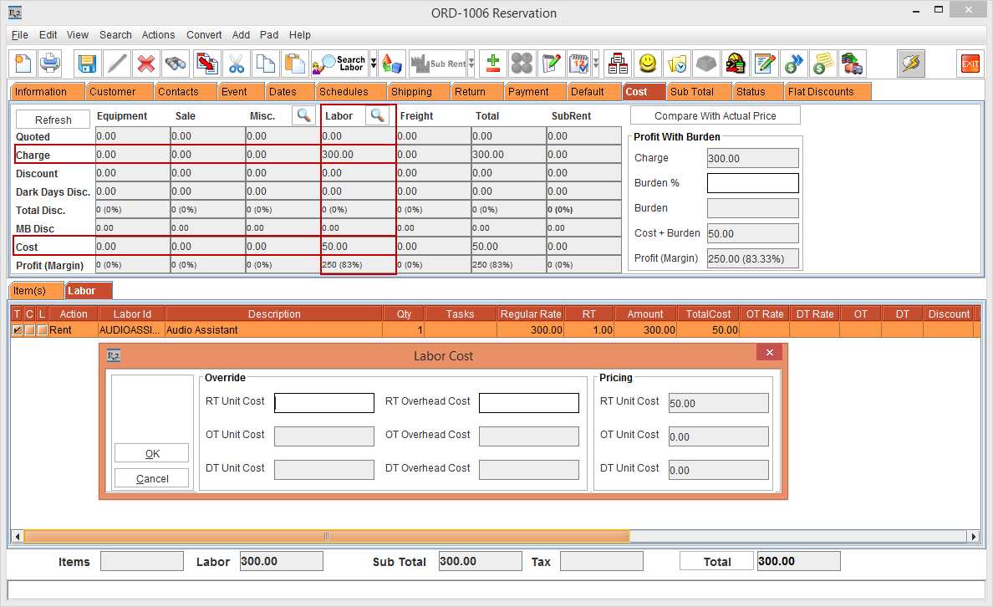Click the horizontal scrollbar under labor grid
Image resolution: width=993 pixels, height=607 pixels.
[x=326, y=536]
